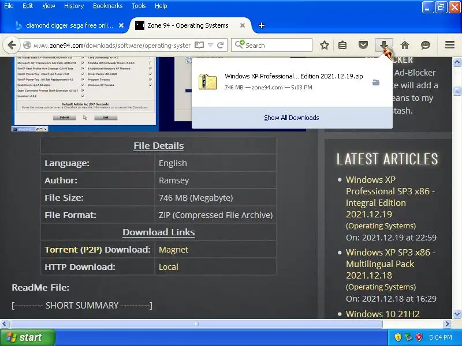Screen dimensions: 462x346
Task: Open the hamburger menu
Action: (450, 45)
